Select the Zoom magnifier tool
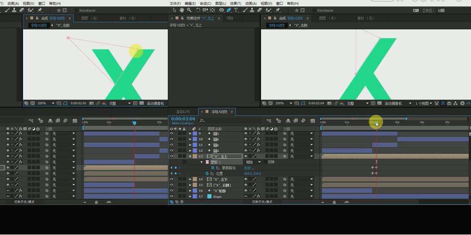The height and width of the screenshot is (235, 471). (x=189, y=10)
